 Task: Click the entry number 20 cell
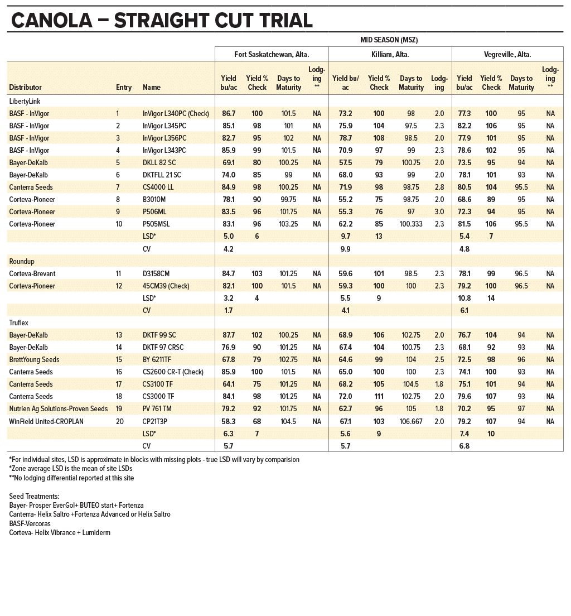click(x=120, y=421)
